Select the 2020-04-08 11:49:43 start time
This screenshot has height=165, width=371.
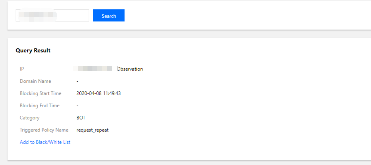(99, 93)
